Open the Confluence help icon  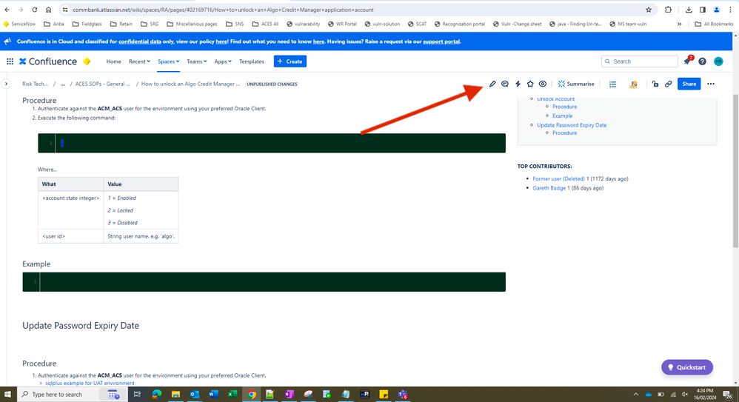(702, 61)
